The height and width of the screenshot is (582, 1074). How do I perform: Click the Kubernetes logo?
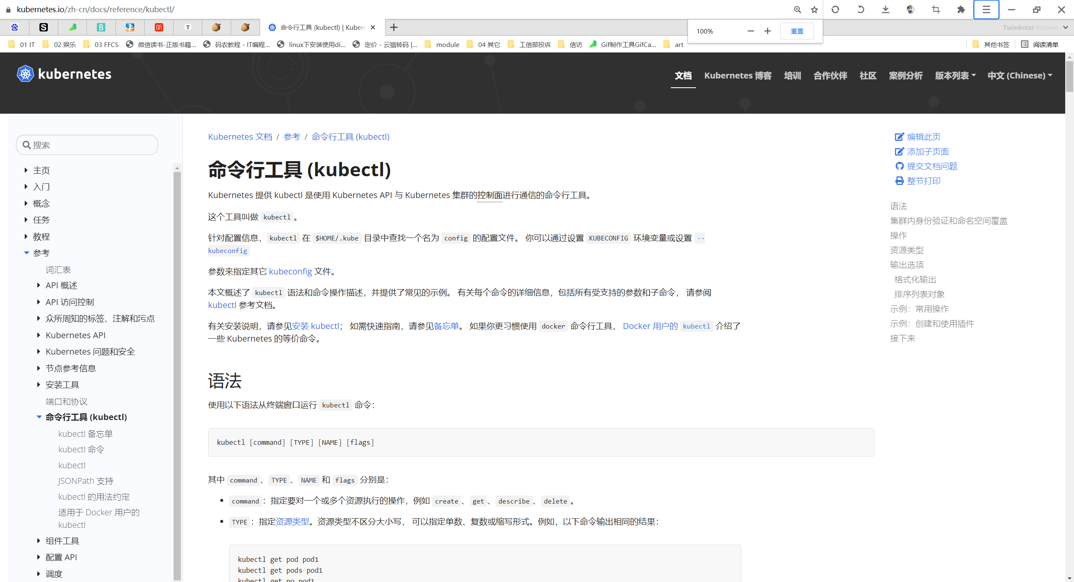point(64,74)
